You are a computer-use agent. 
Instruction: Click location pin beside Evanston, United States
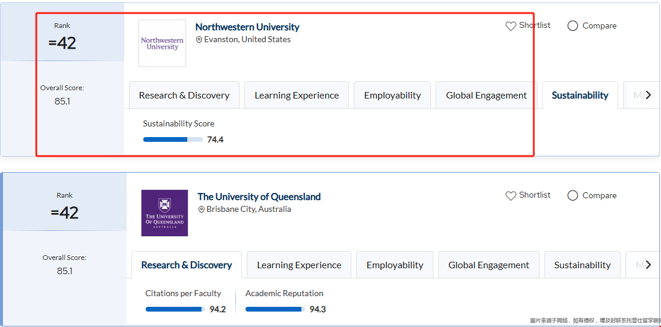coord(199,40)
